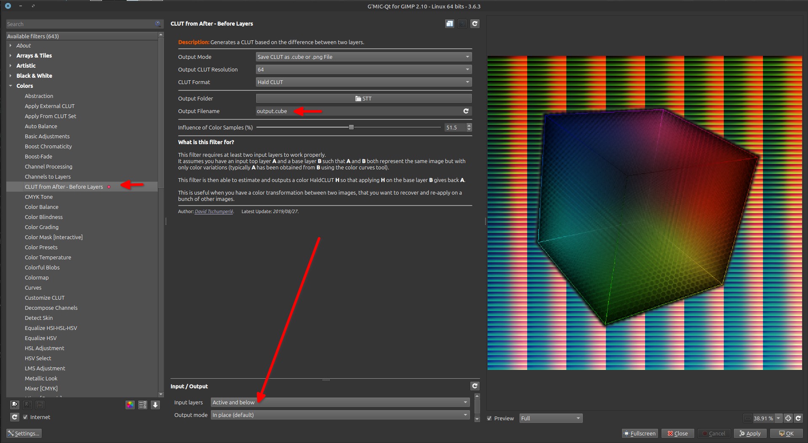
Task: Reset Output Filename with its refresh icon
Action: point(466,111)
